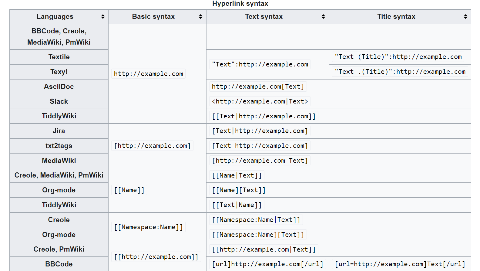Click the BBCode title code [url=http://example.com]Text[/url]
The width and height of the screenshot is (480, 271).
coord(400,264)
